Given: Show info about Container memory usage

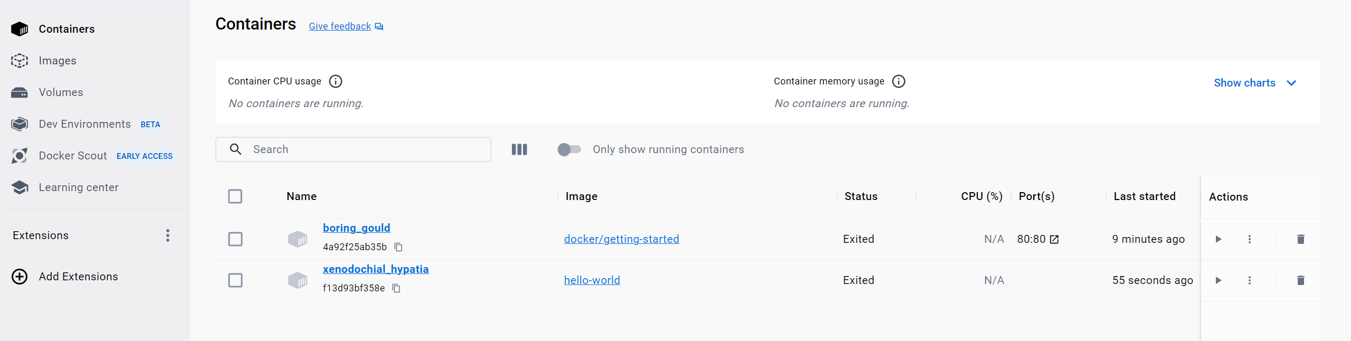Looking at the screenshot, I should coord(898,81).
